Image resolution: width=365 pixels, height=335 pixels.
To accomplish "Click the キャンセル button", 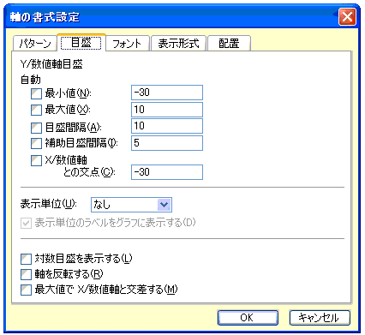I will (x=320, y=318).
